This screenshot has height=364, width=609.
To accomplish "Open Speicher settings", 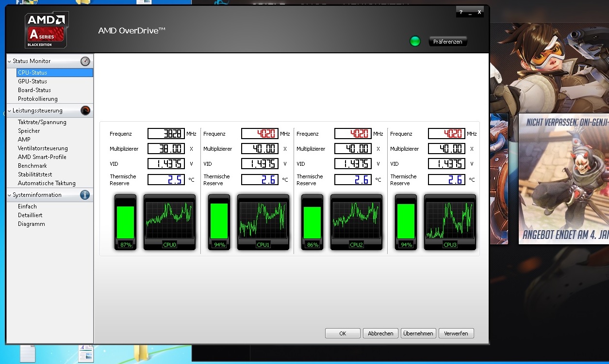I will tap(29, 131).
